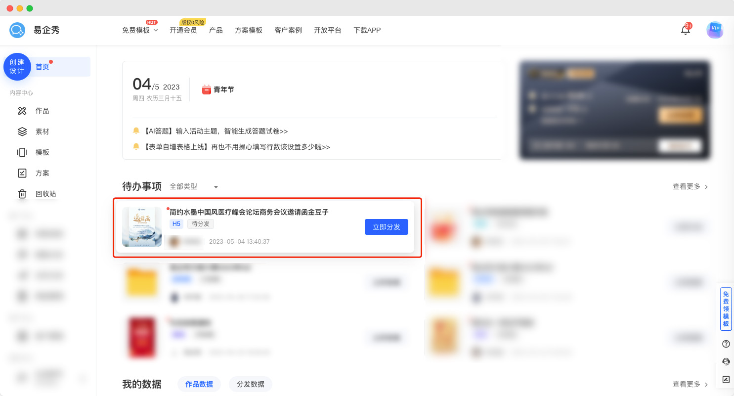This screenshot has width=734, height=396.
Task: Open 查看更多 next to 我的数据
Action: click(x=691, y=384)
